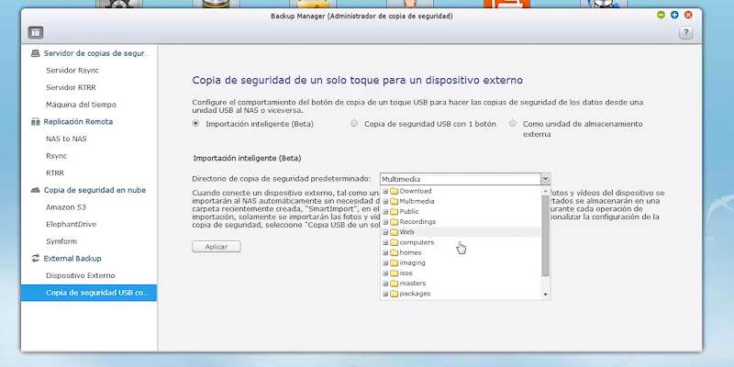Viewport: 734px width, 367px height.
Task: Click the Recordings folder icon
Action: [x=394, y=222]
